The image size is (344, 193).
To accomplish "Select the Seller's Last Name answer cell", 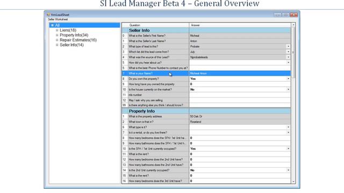I will point(240,41).
